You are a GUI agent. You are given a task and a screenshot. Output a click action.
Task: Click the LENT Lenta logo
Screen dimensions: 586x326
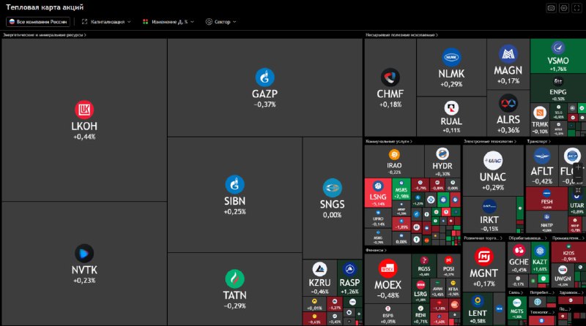pos(478,301)
